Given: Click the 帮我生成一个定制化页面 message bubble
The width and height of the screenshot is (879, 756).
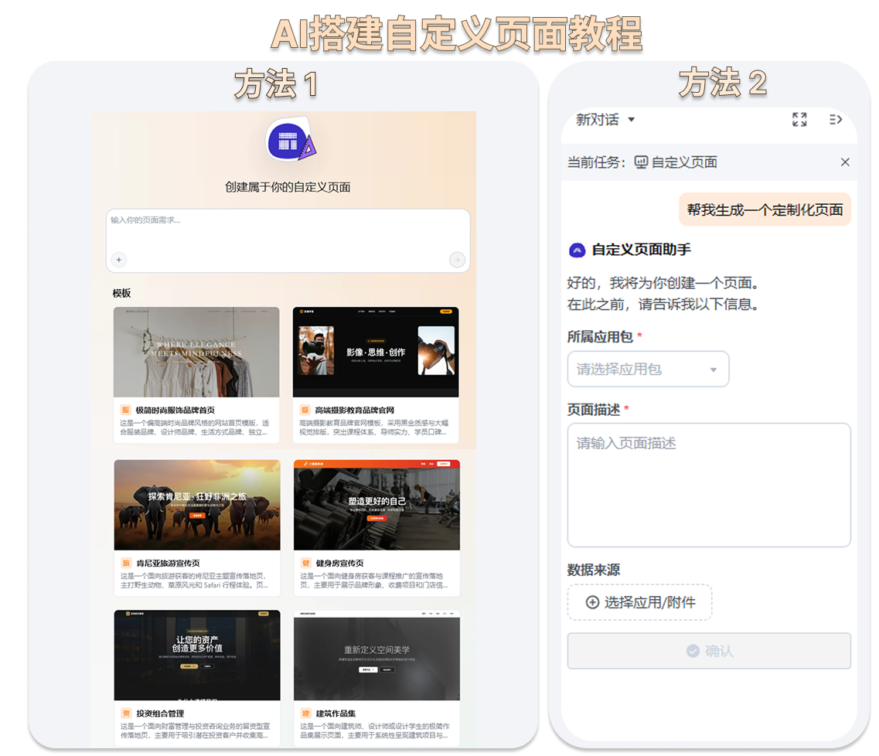Looking at the screenshot, I should [x=765, y=209].
